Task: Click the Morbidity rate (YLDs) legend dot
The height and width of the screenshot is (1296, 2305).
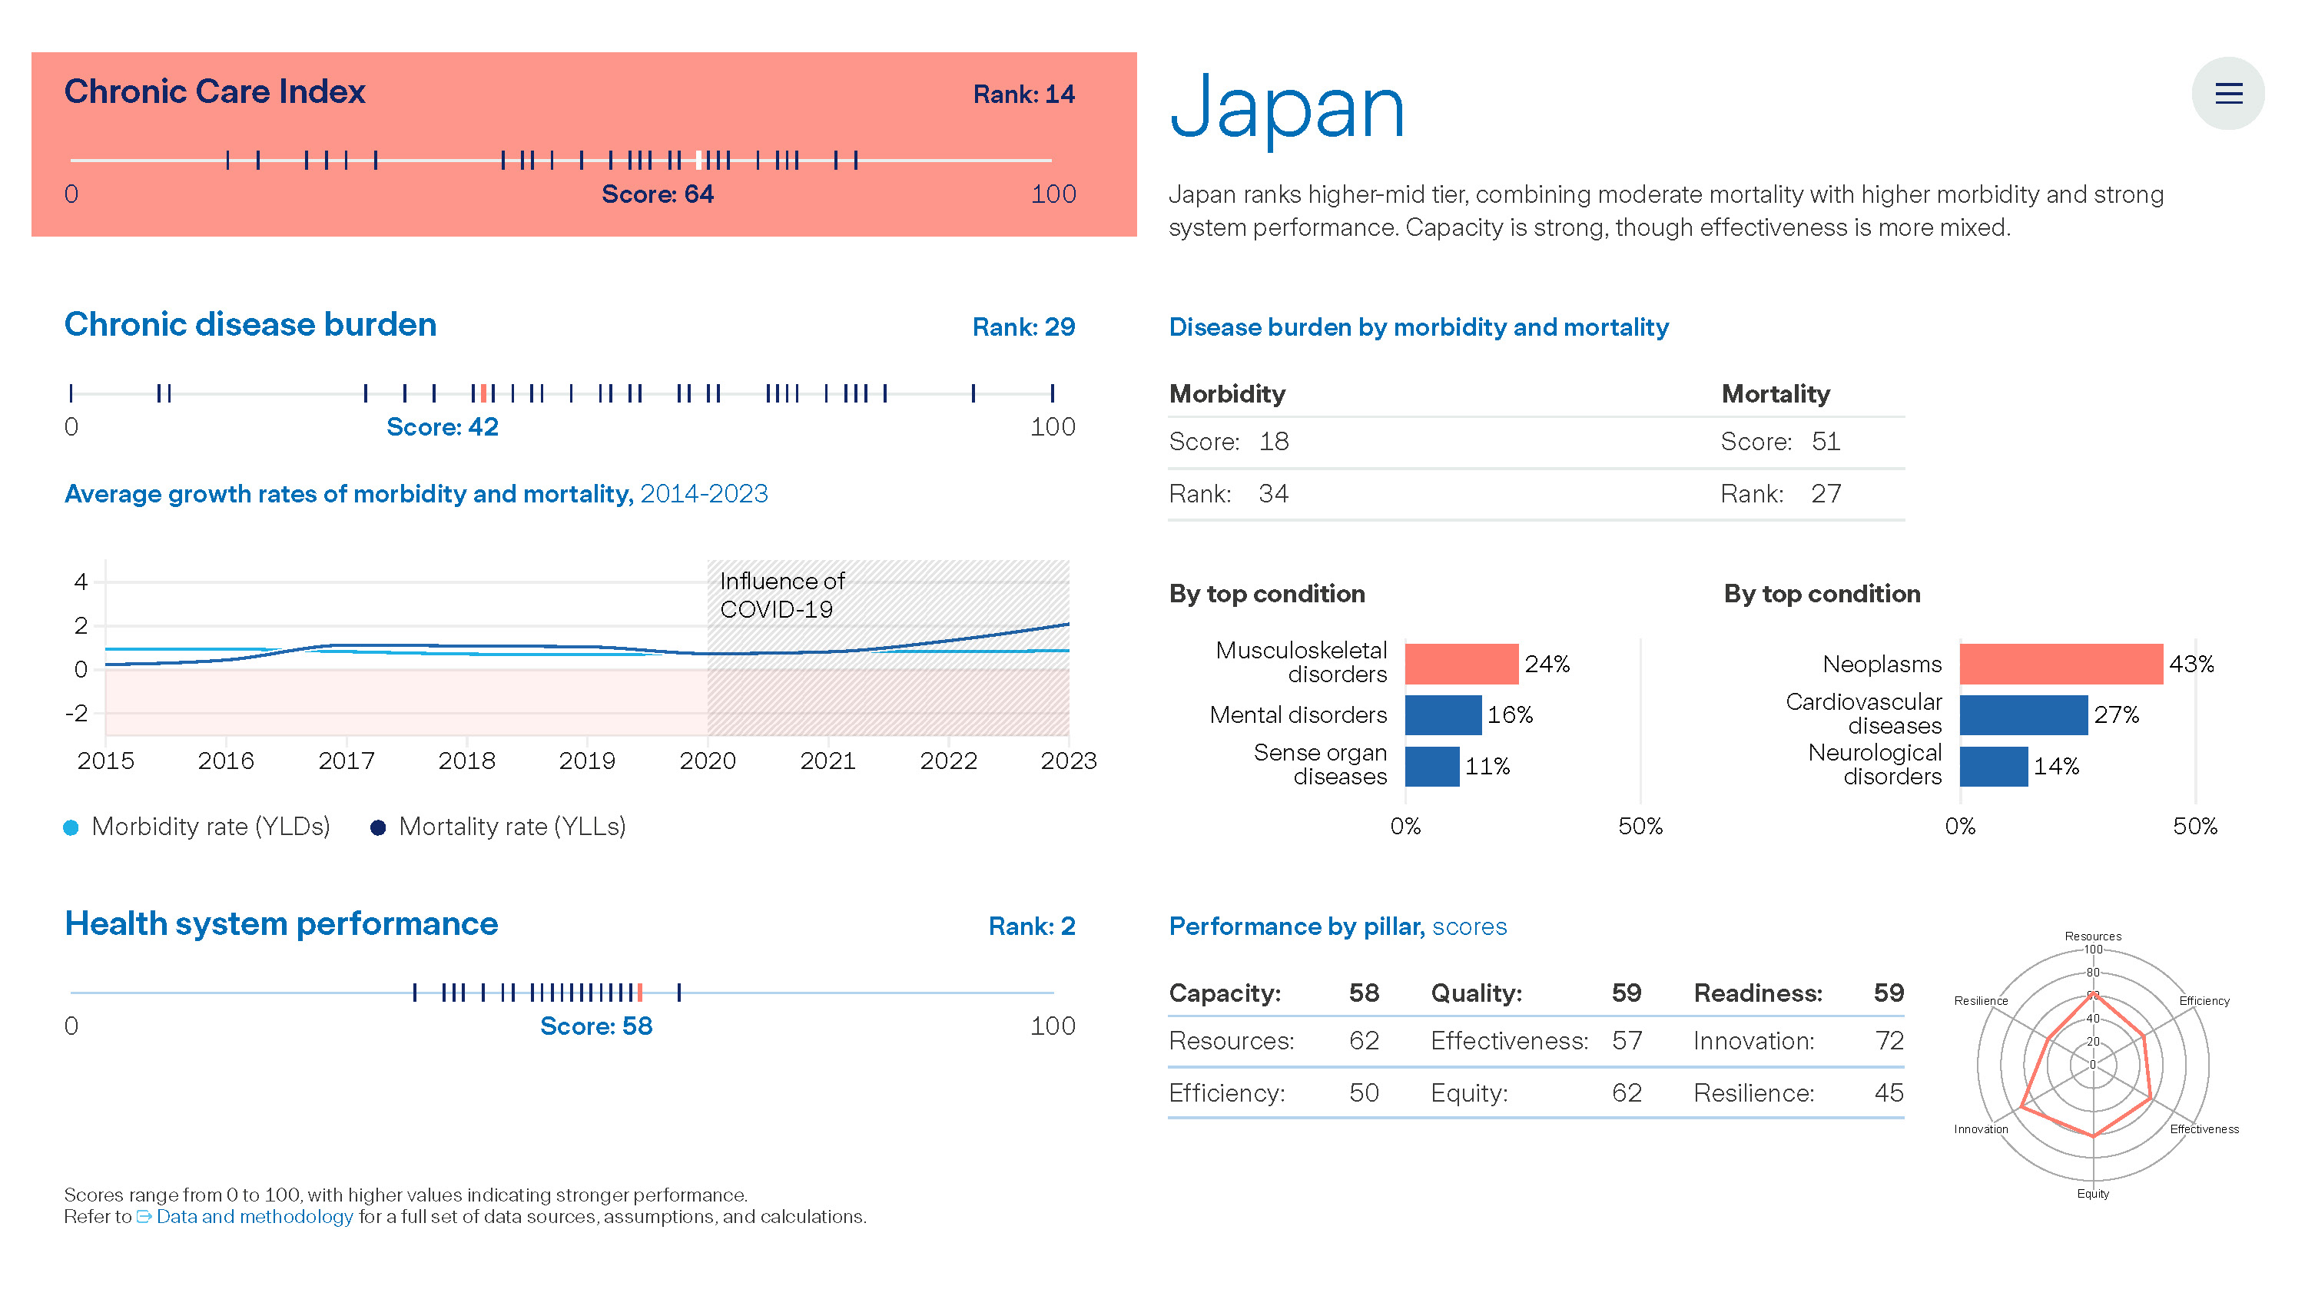Action: coord(71,827)
